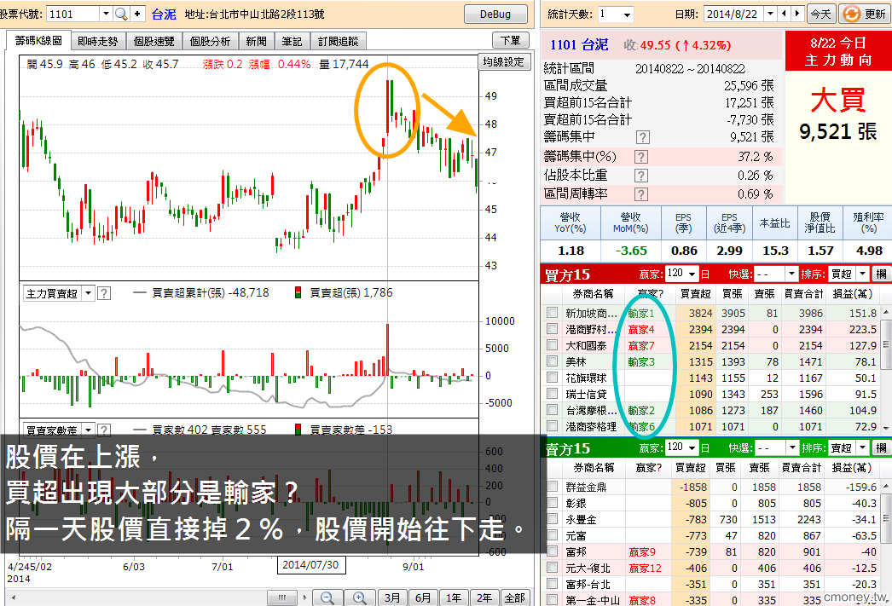Click help icon next to 買賣家數差 dropdown

(x=103, y=430)
